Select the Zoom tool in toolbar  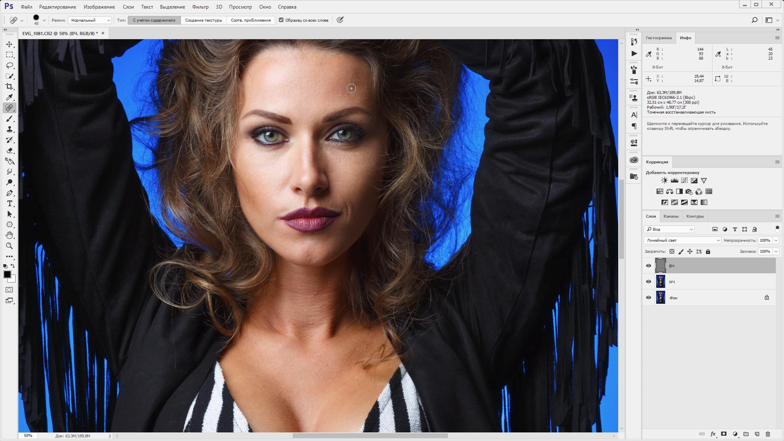9,246
